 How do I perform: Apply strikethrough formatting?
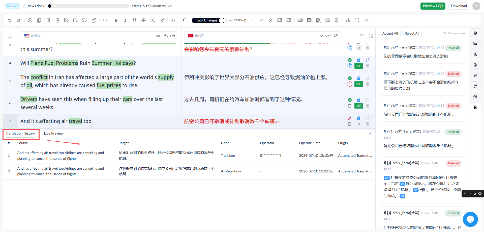[143, 20]
